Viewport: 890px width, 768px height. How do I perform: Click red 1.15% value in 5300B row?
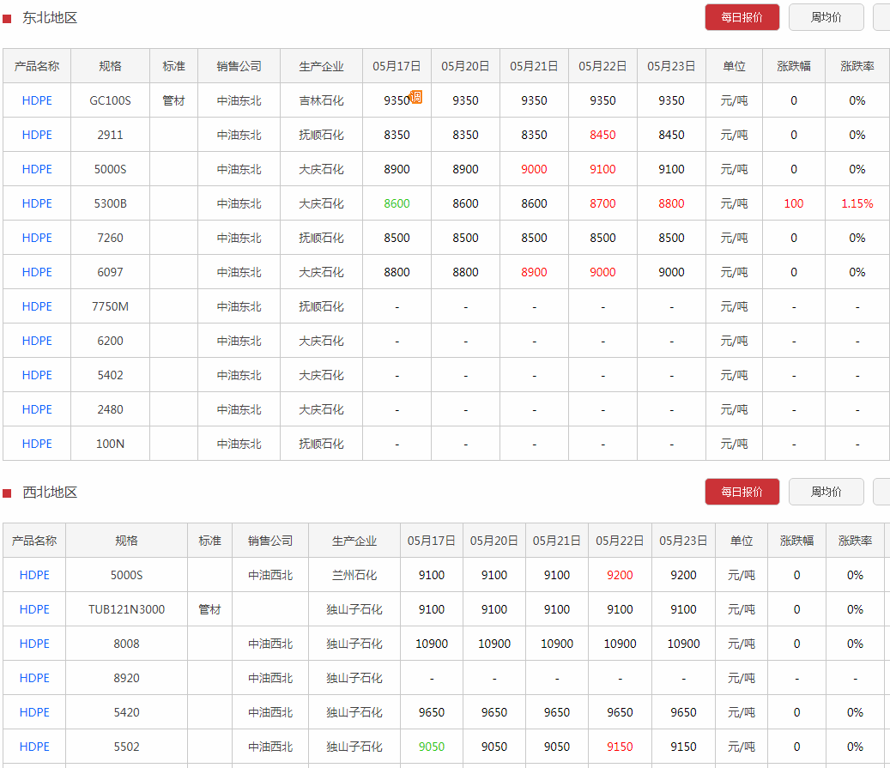[857, 203]
